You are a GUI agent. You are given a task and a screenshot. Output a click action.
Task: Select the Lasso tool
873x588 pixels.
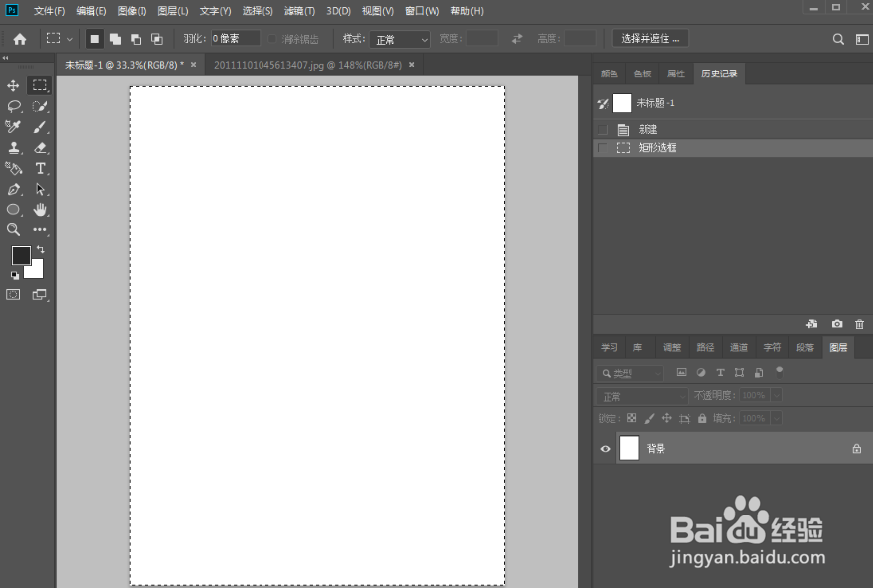click(13, 106)
